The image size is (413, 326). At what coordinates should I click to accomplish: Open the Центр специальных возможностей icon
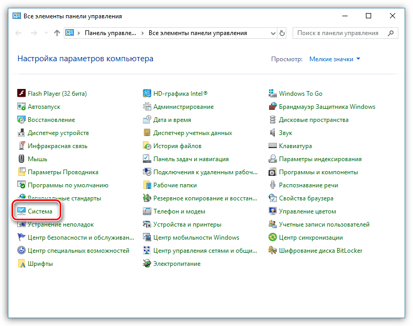(x=21, y=250)
